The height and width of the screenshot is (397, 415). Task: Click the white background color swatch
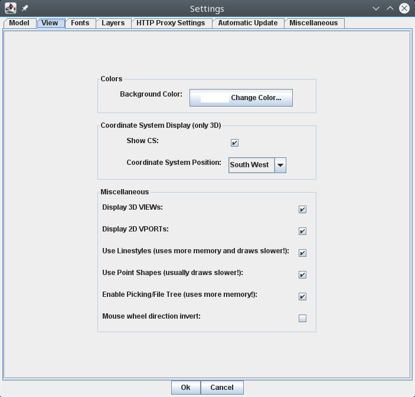pyautogui.click(x=214, y=98)
